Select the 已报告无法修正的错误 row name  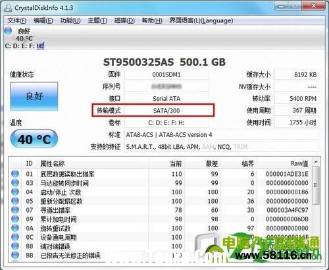[x=70, y=255]
